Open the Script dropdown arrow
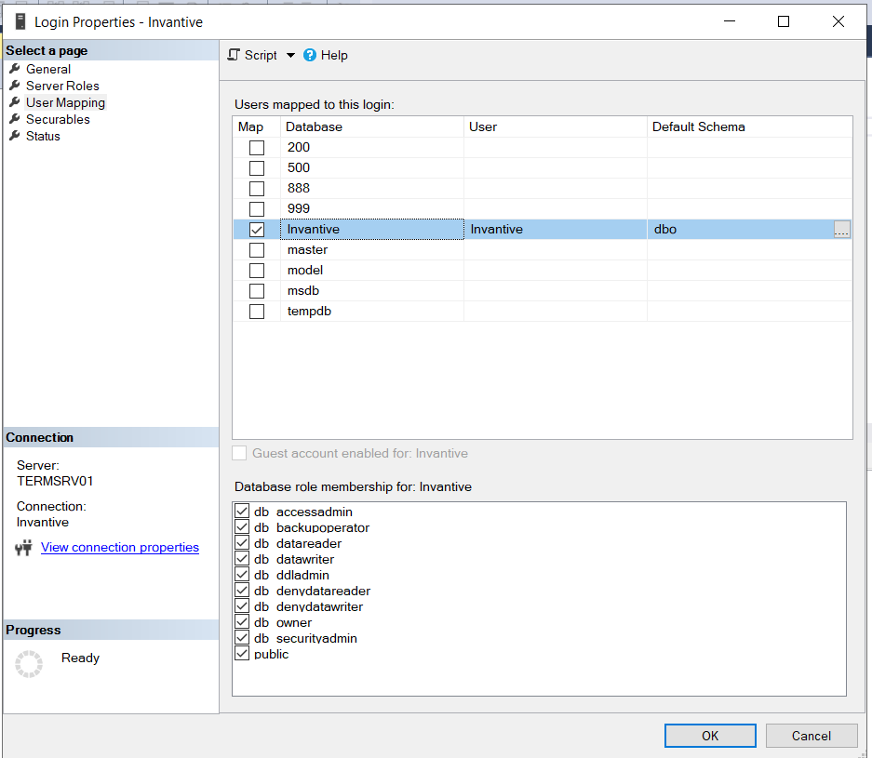The image size is (872, 758). pos(290,55)
